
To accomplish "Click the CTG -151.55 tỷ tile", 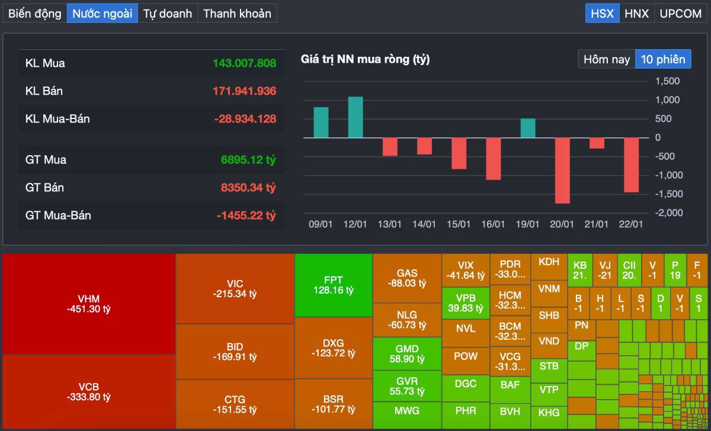I will (235, 404).
